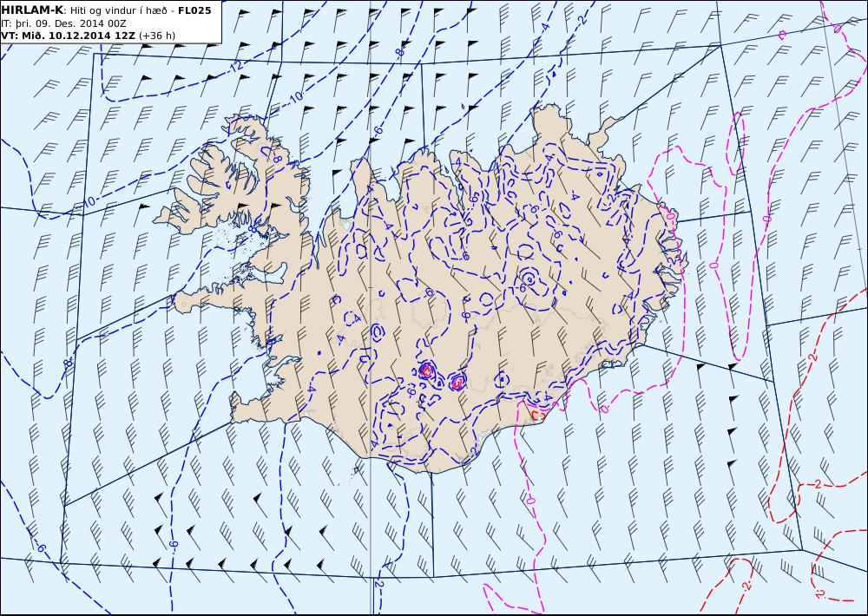Click the -12 isotherm contour label
Screen dimensions: 868x616
tap(236, 66)
